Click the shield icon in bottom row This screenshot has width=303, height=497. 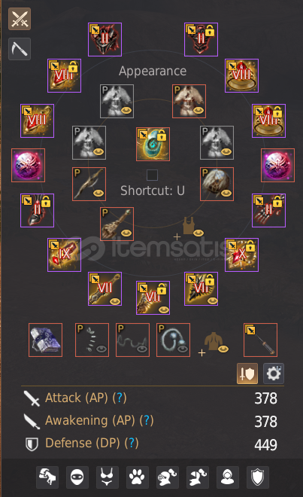[258, 477]
